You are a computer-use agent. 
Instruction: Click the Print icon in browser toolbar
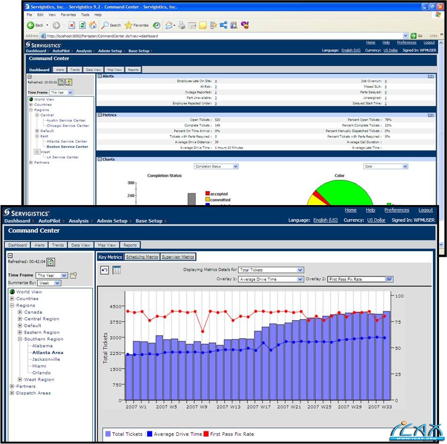(x=181, y=25)
